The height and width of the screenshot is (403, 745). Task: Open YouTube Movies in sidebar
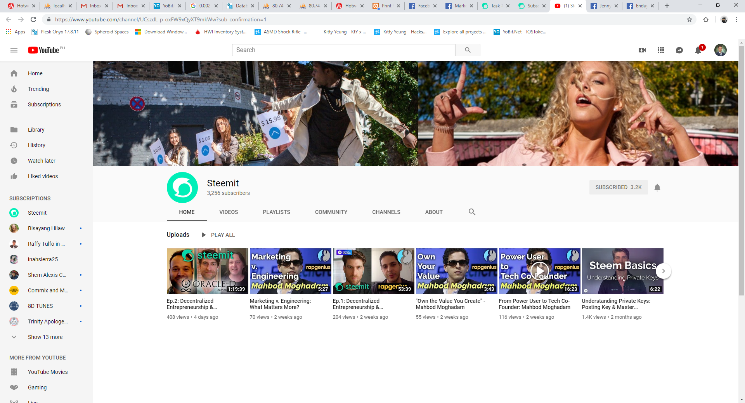pyautogui.click(x=47, y=372)
